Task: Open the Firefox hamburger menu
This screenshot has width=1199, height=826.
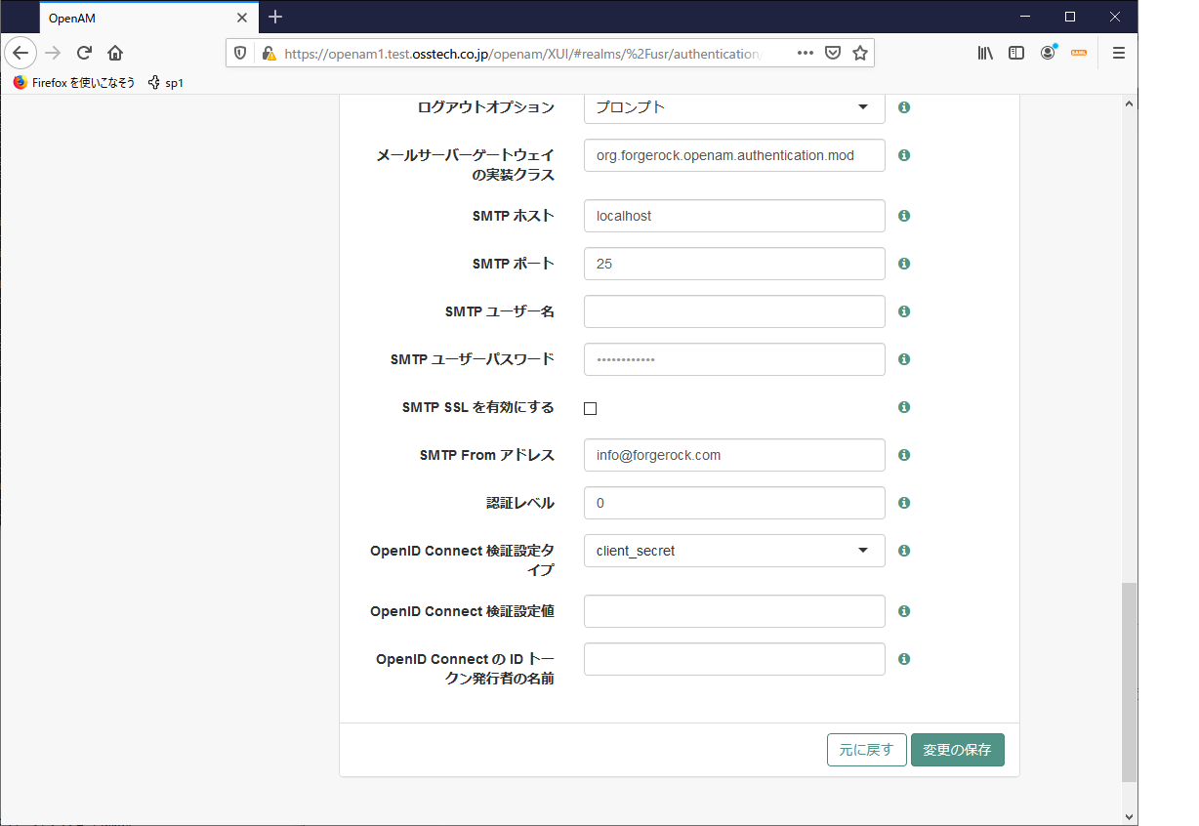Action: (x=1118, y=53)
